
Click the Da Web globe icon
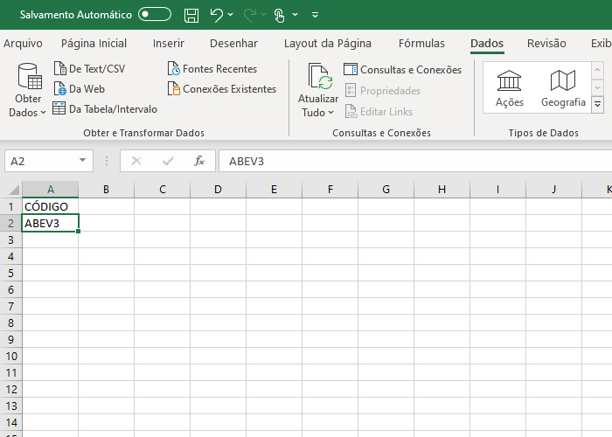pyautogui.click(x=59, y=89)
